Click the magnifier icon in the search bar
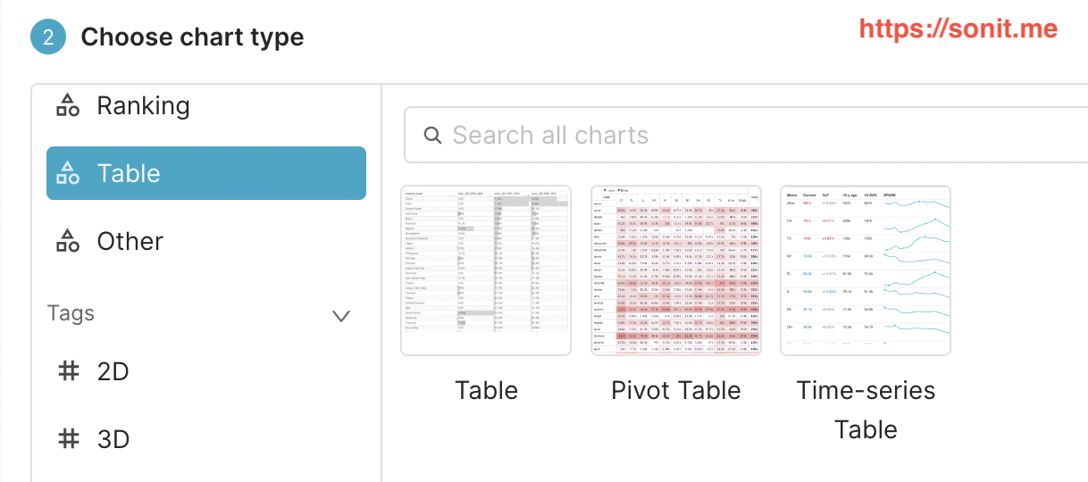 [433, 136]
